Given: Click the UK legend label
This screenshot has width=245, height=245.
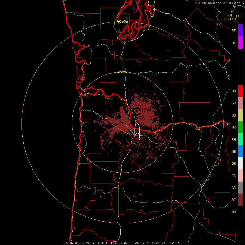Looking at the screenshot, I should [x=234, y=43].
